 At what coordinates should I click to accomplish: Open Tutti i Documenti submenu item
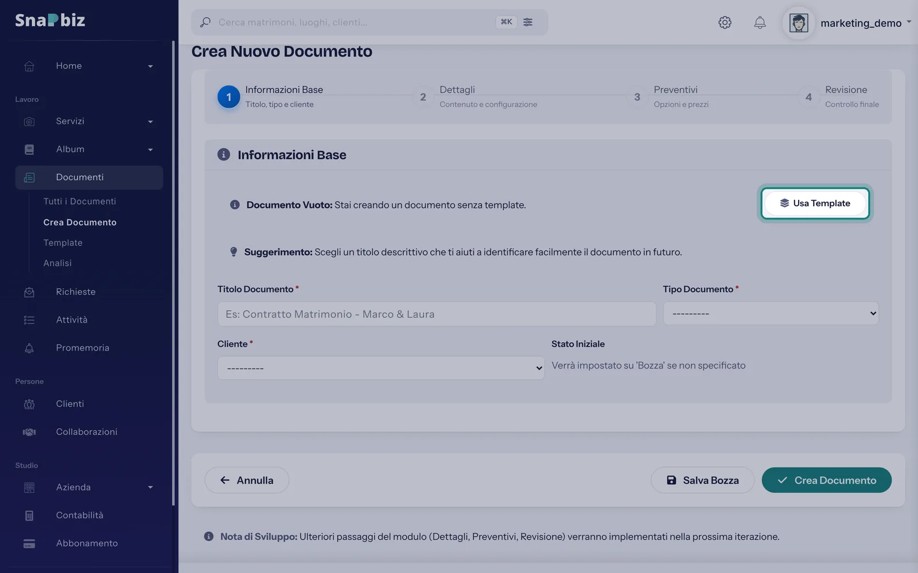[80, 202]
